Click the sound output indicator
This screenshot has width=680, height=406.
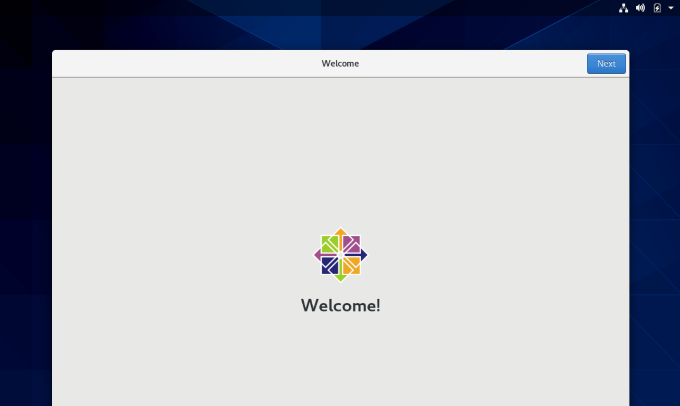click(x=640, y=8)
